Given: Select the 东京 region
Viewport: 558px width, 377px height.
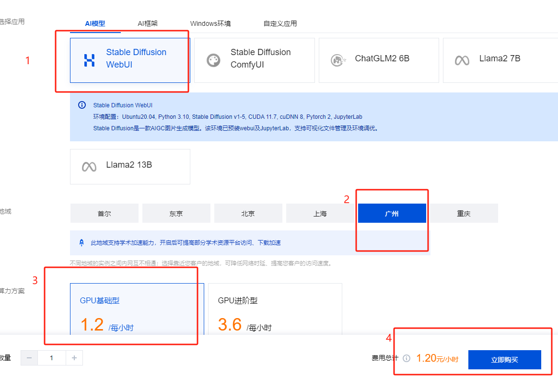Looking at the screenshot, I should (x=176, y=213).
